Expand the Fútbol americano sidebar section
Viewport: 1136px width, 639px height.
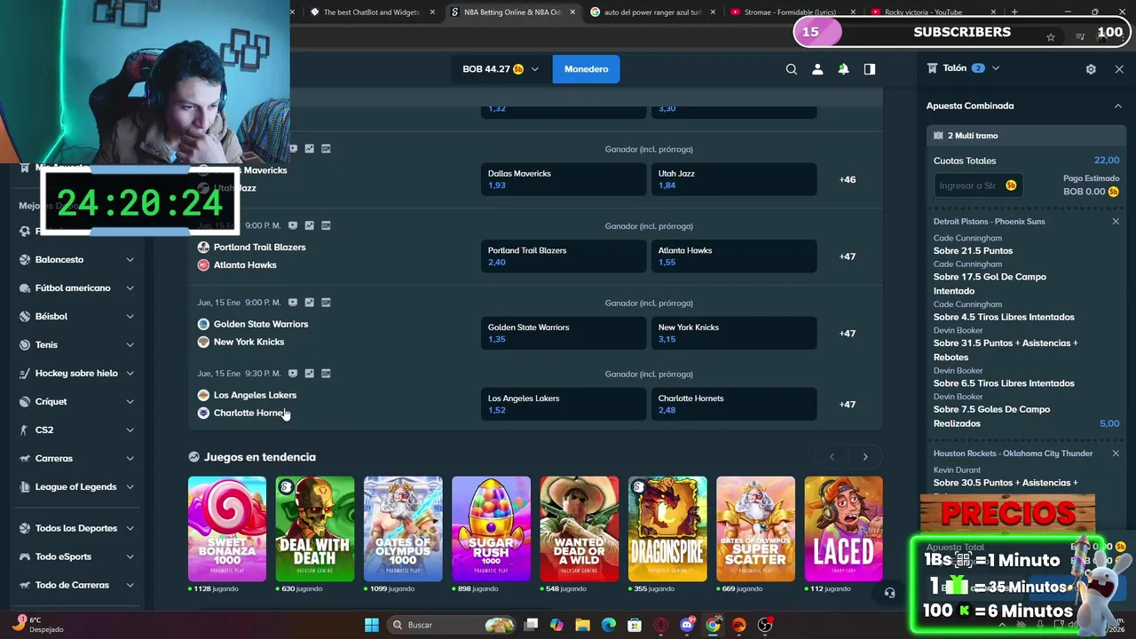[x=130, y=288]
